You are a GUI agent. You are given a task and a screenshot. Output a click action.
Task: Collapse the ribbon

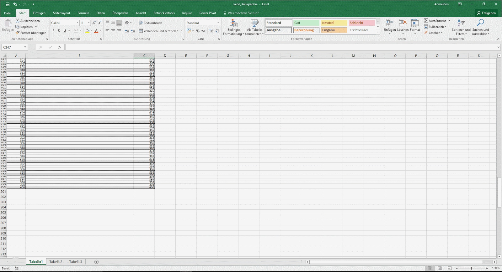pyautogui.click(x=498, y=39)
